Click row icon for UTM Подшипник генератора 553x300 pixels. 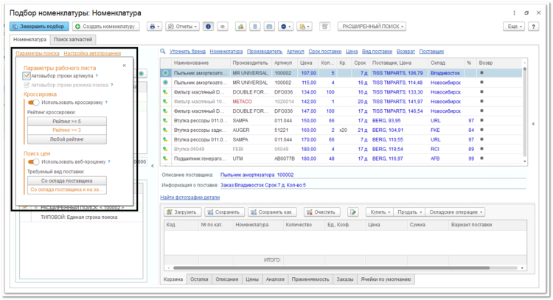[165, 158]
